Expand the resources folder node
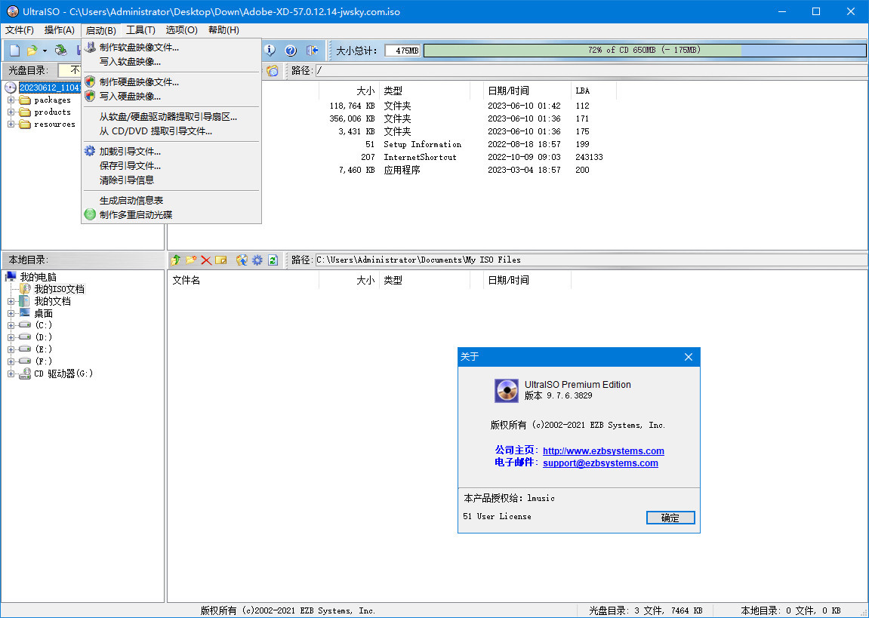This screenshot has width=869, height=618. tap(11, 125)
